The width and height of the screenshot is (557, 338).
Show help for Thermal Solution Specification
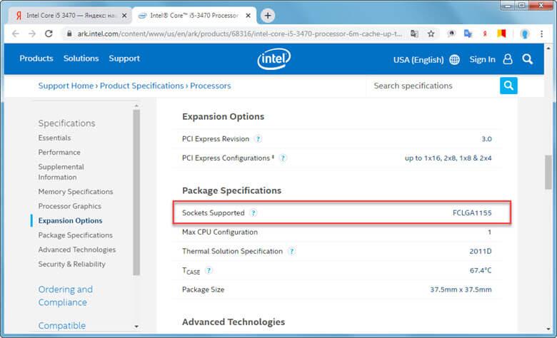tap(291, 251)
